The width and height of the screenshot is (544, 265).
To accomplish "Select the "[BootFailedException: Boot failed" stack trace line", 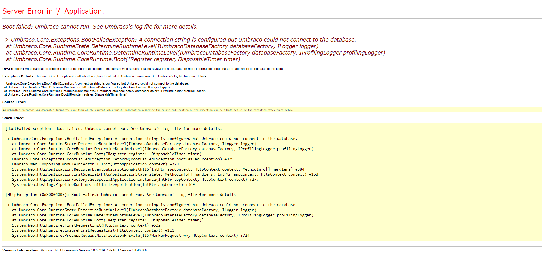I will point(114,128).
